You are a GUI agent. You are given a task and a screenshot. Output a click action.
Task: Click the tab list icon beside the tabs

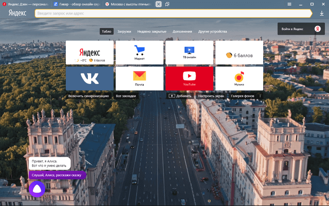[167, 4]
